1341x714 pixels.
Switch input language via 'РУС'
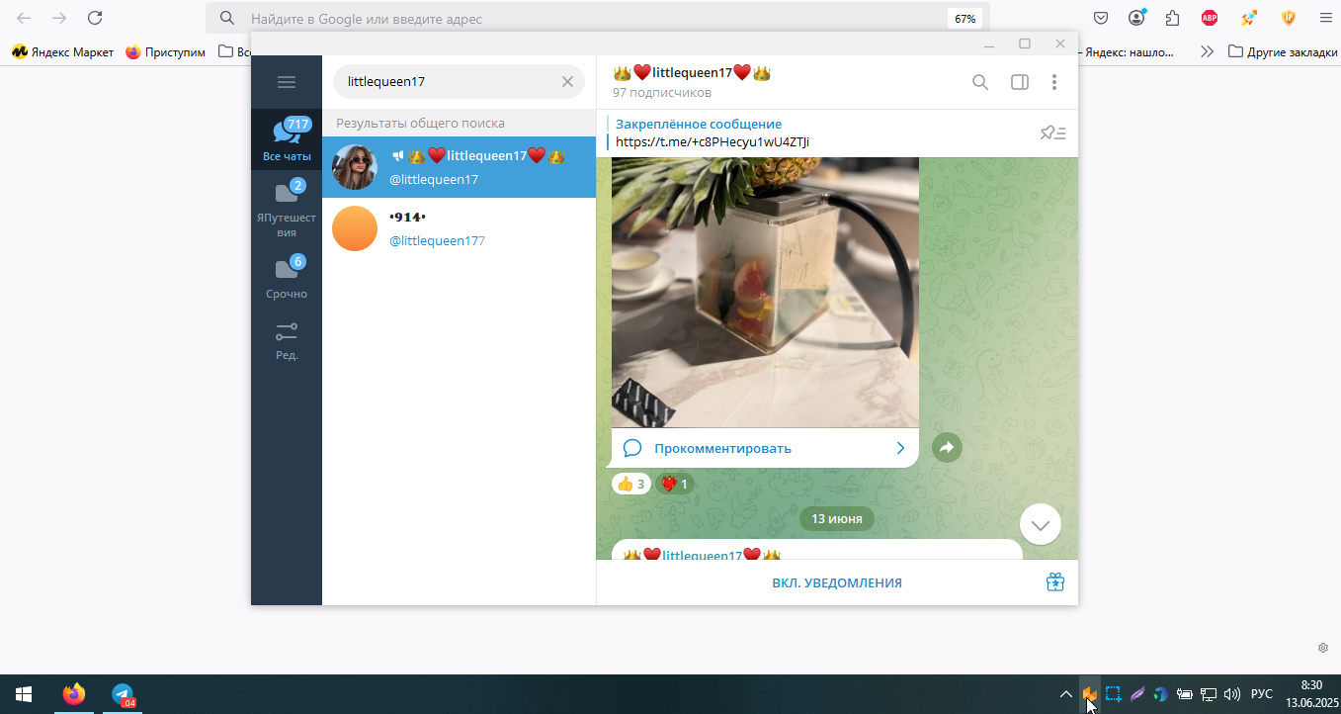point(1262,694)
